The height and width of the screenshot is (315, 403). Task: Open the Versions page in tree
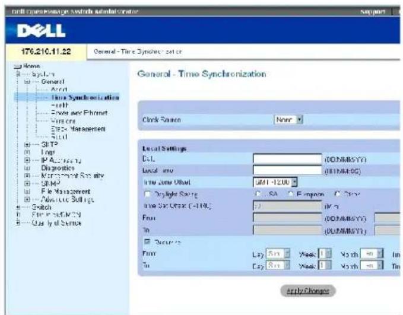coord(64,121)
